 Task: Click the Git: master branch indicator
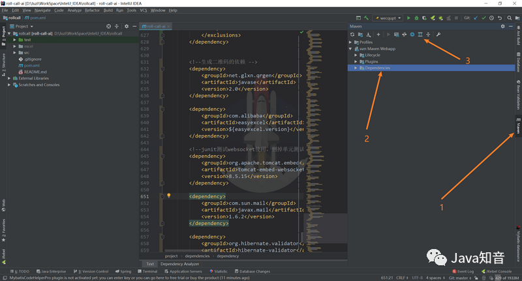pyautogui.click(x=460, y=278)
